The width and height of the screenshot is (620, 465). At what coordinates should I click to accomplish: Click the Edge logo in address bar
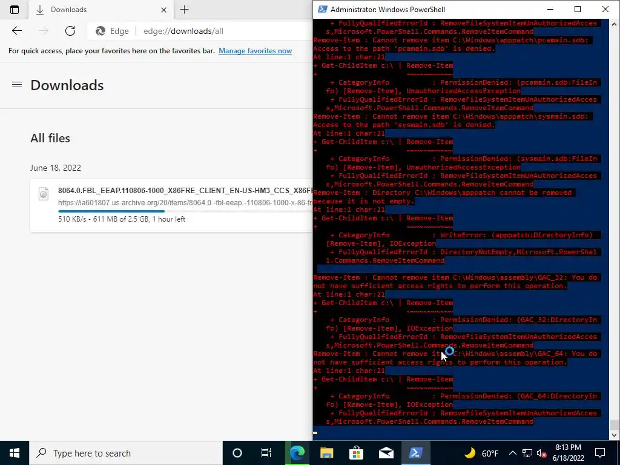(x=101, y=31)
